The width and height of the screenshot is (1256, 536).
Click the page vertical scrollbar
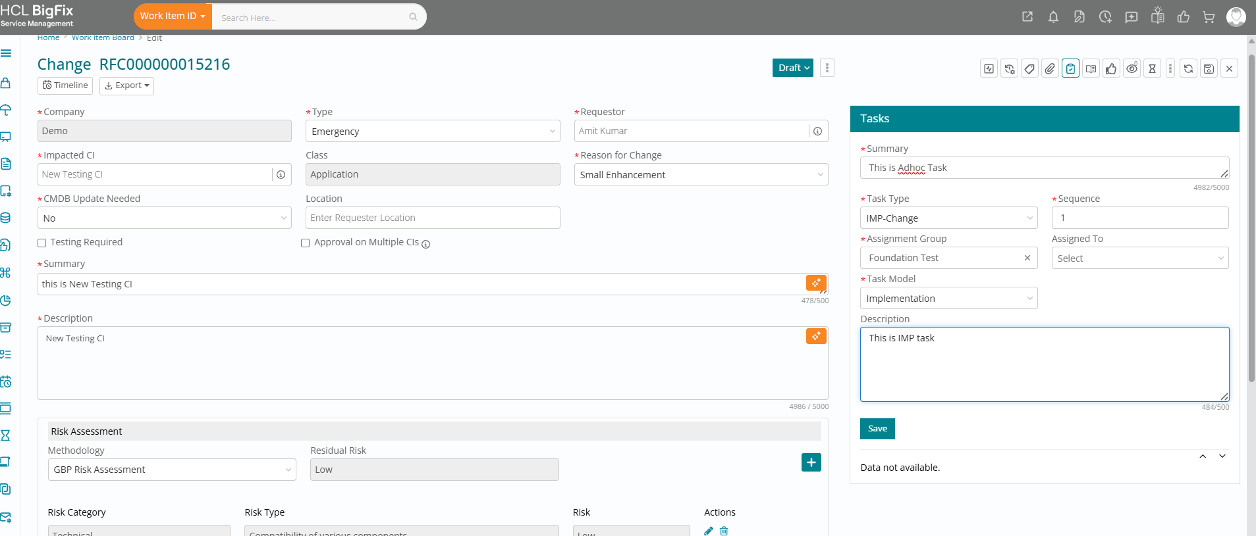pyautogui.click(x=1251, y=217)
